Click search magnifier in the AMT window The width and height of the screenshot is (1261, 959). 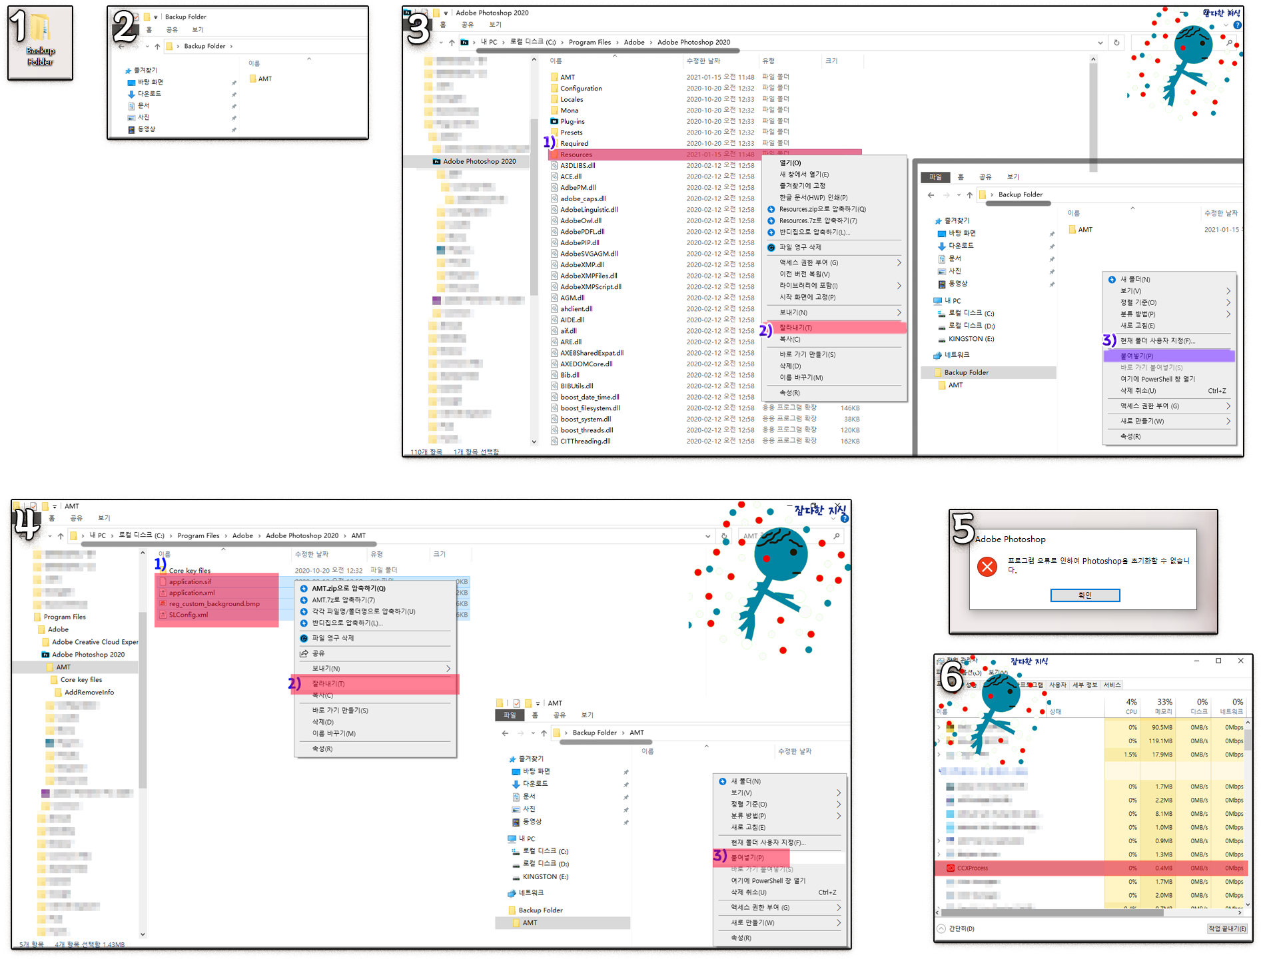837,536
